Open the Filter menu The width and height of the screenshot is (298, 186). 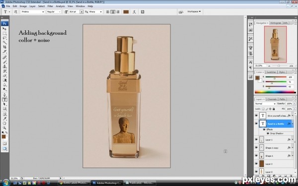(x=50, y=6)
